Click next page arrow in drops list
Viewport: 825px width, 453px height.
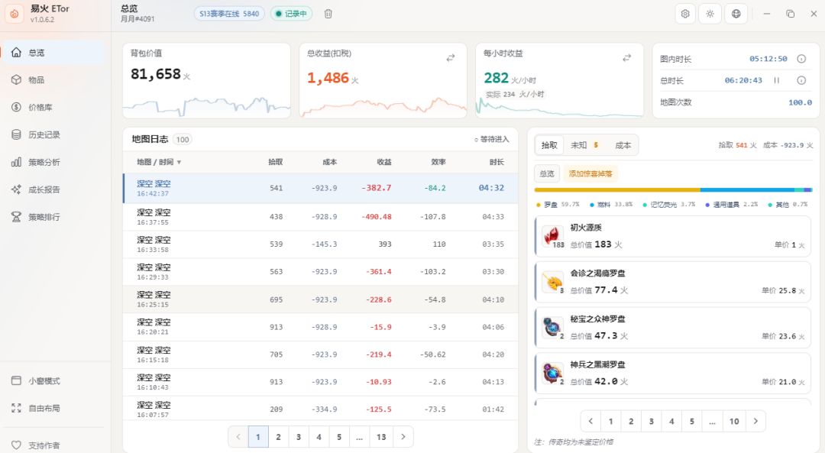click(x=755, y=421)
